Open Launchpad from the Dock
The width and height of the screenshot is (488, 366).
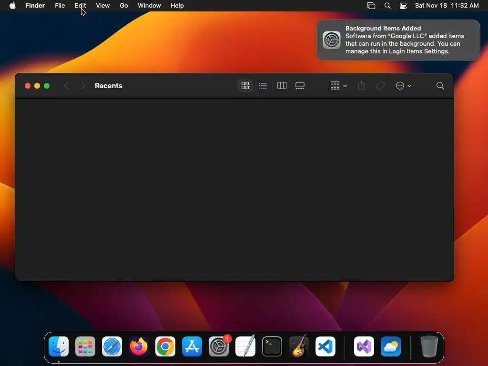point(85,346)
